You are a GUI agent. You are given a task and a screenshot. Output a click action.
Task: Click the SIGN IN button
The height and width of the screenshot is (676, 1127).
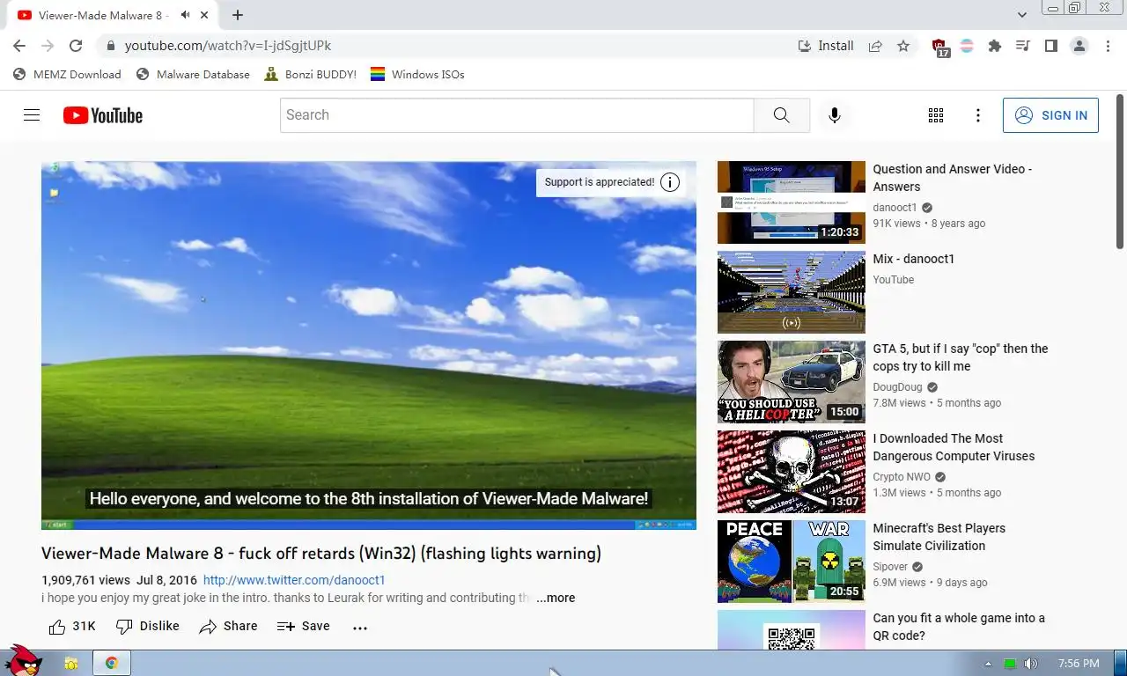[x=1050, y=115]
